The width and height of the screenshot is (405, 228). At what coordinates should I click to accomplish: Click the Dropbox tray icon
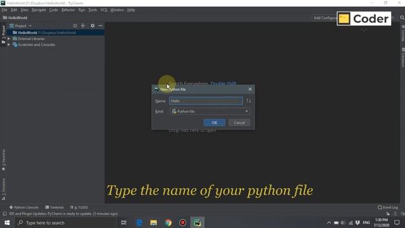(358, 222)
